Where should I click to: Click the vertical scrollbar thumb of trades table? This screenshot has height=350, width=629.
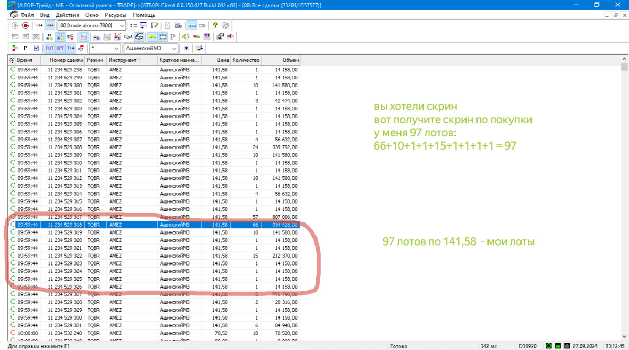[624, 67]
